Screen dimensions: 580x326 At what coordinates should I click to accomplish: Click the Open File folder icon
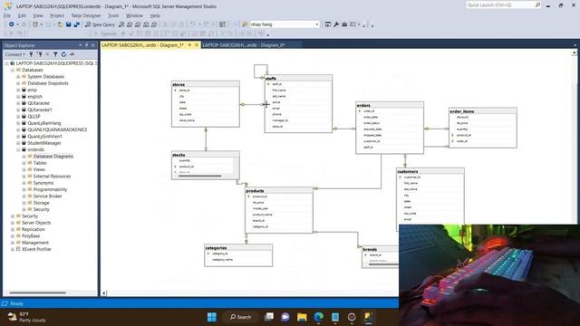(x=60, y=24)
